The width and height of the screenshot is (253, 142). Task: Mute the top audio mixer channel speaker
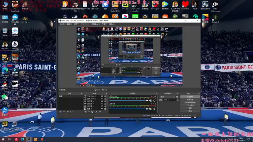click(x=151, y=101)
